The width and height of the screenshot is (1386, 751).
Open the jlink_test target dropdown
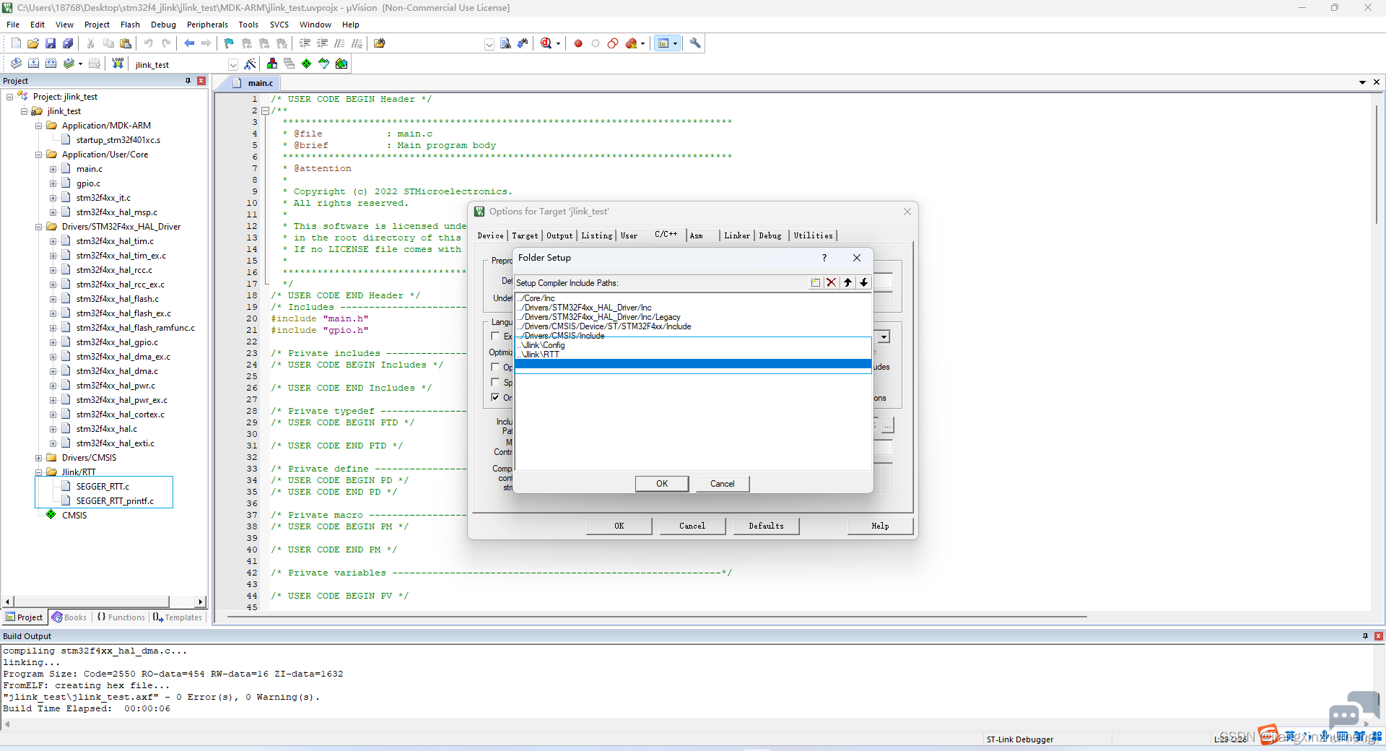tap(232, 65)
